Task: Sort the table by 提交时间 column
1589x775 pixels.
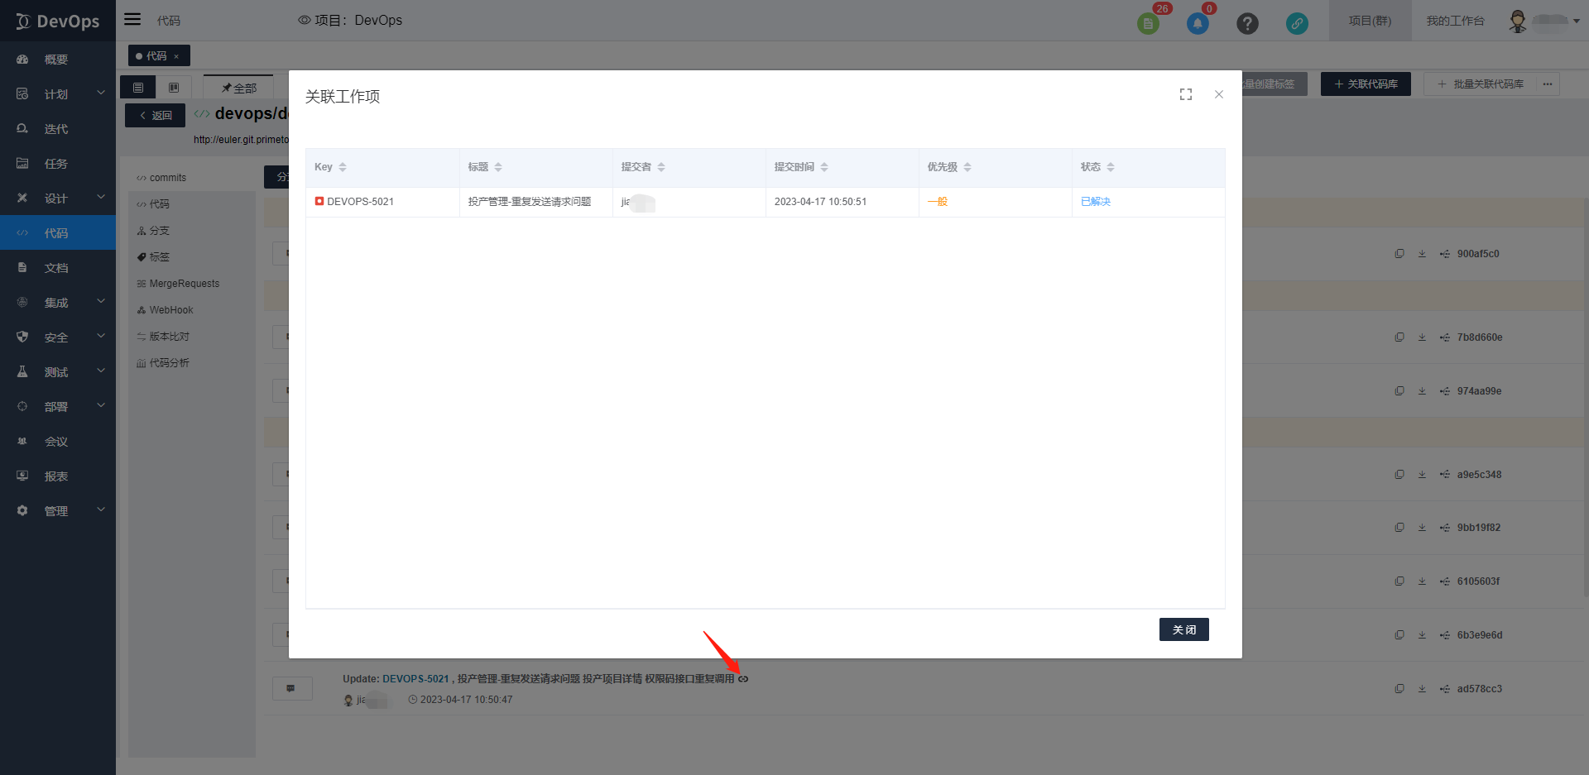Action: click(x=824, y=167)
